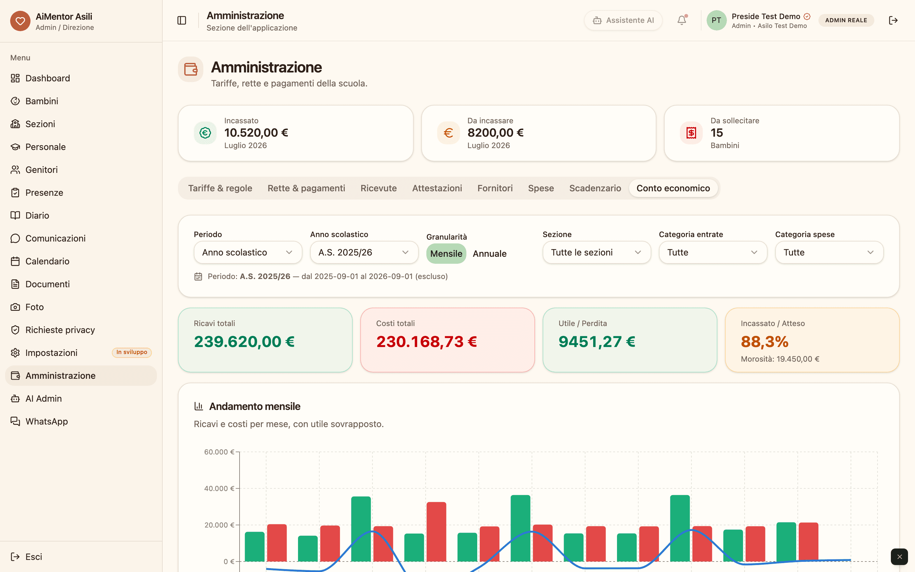
Task: Open the Assistente AI button
Action: coord(623,20)
